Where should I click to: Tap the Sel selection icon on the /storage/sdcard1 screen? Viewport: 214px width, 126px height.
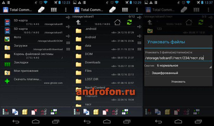77,112
